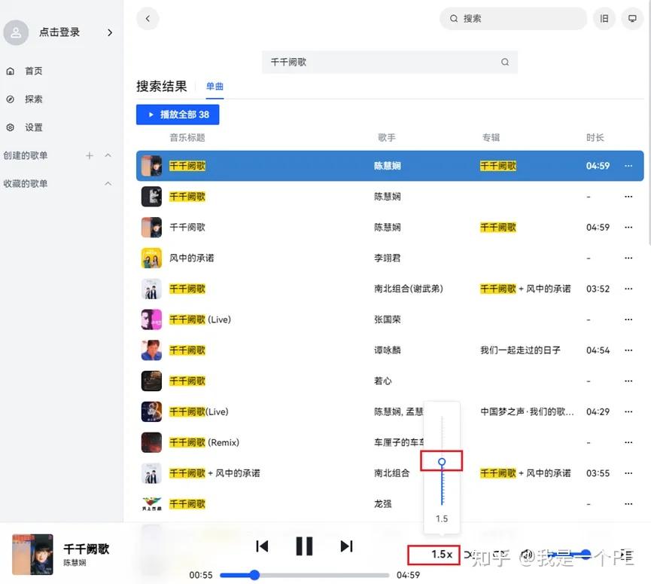
Task: Click the queue list icon near the search bar
Action: tap(604, 18)
